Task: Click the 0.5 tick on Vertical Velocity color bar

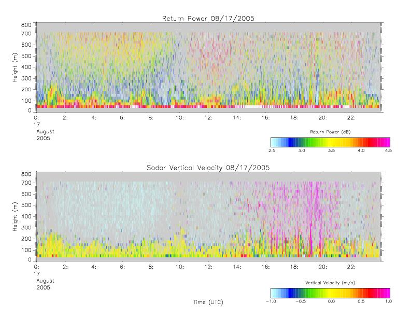Action: point(361,301)
